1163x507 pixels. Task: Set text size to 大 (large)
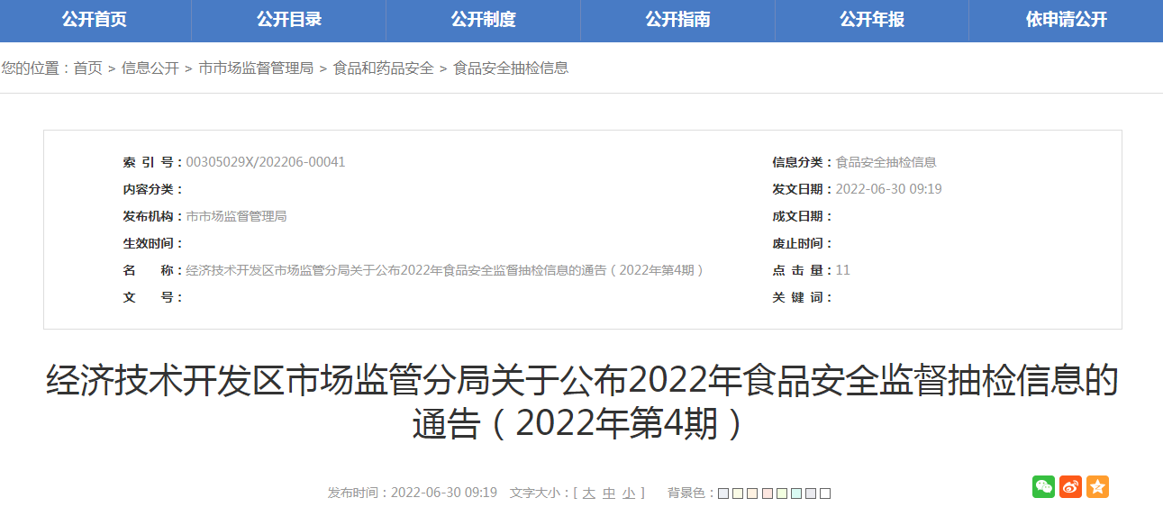click(589, 493)
